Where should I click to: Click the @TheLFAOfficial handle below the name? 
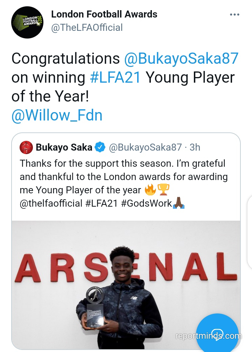click(x=87, y=28)
